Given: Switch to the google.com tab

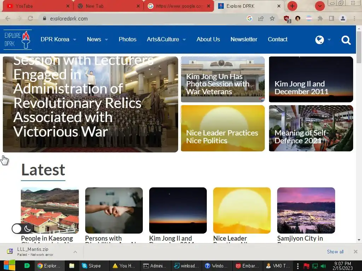Looking at the screenshot, I should click(x=179, y=6).
